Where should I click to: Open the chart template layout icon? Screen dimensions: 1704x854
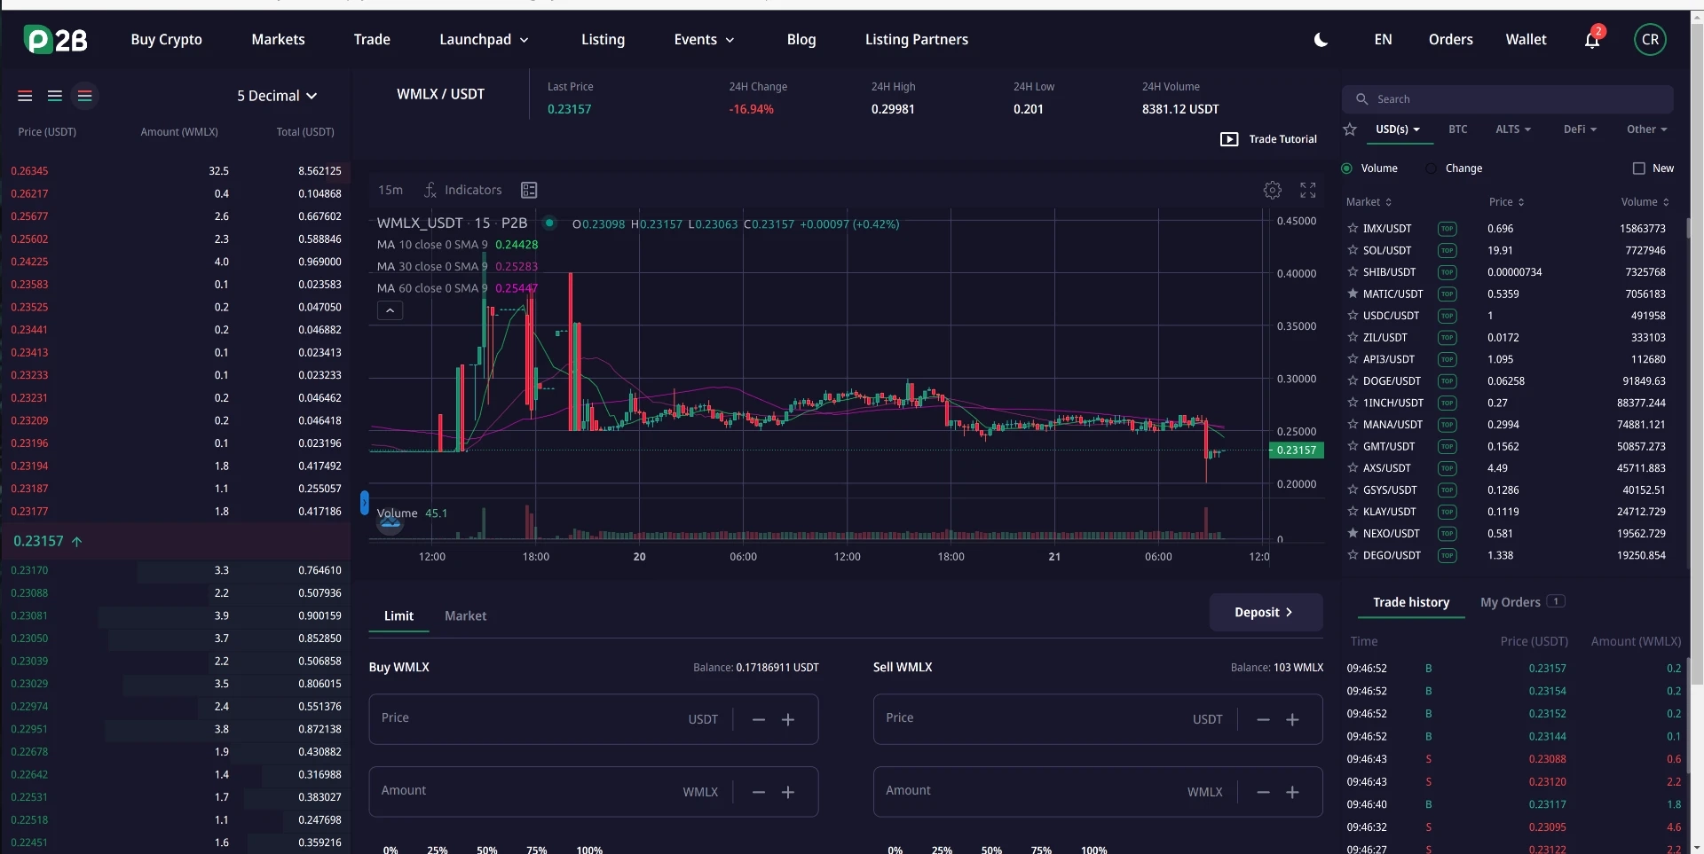(529, 190)
